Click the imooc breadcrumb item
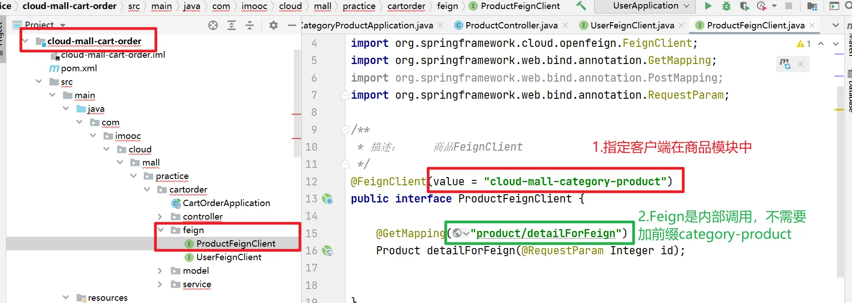 (x=254, y=6)
